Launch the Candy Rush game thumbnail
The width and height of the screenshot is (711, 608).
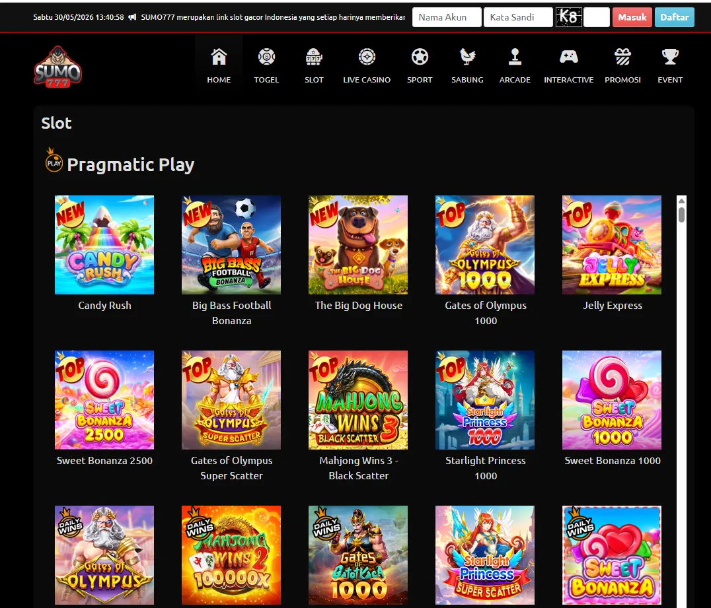coord(104,245)
